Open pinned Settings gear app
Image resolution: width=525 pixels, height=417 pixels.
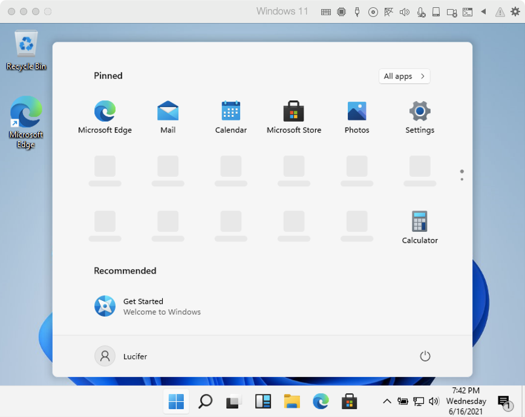coord(420,117)
